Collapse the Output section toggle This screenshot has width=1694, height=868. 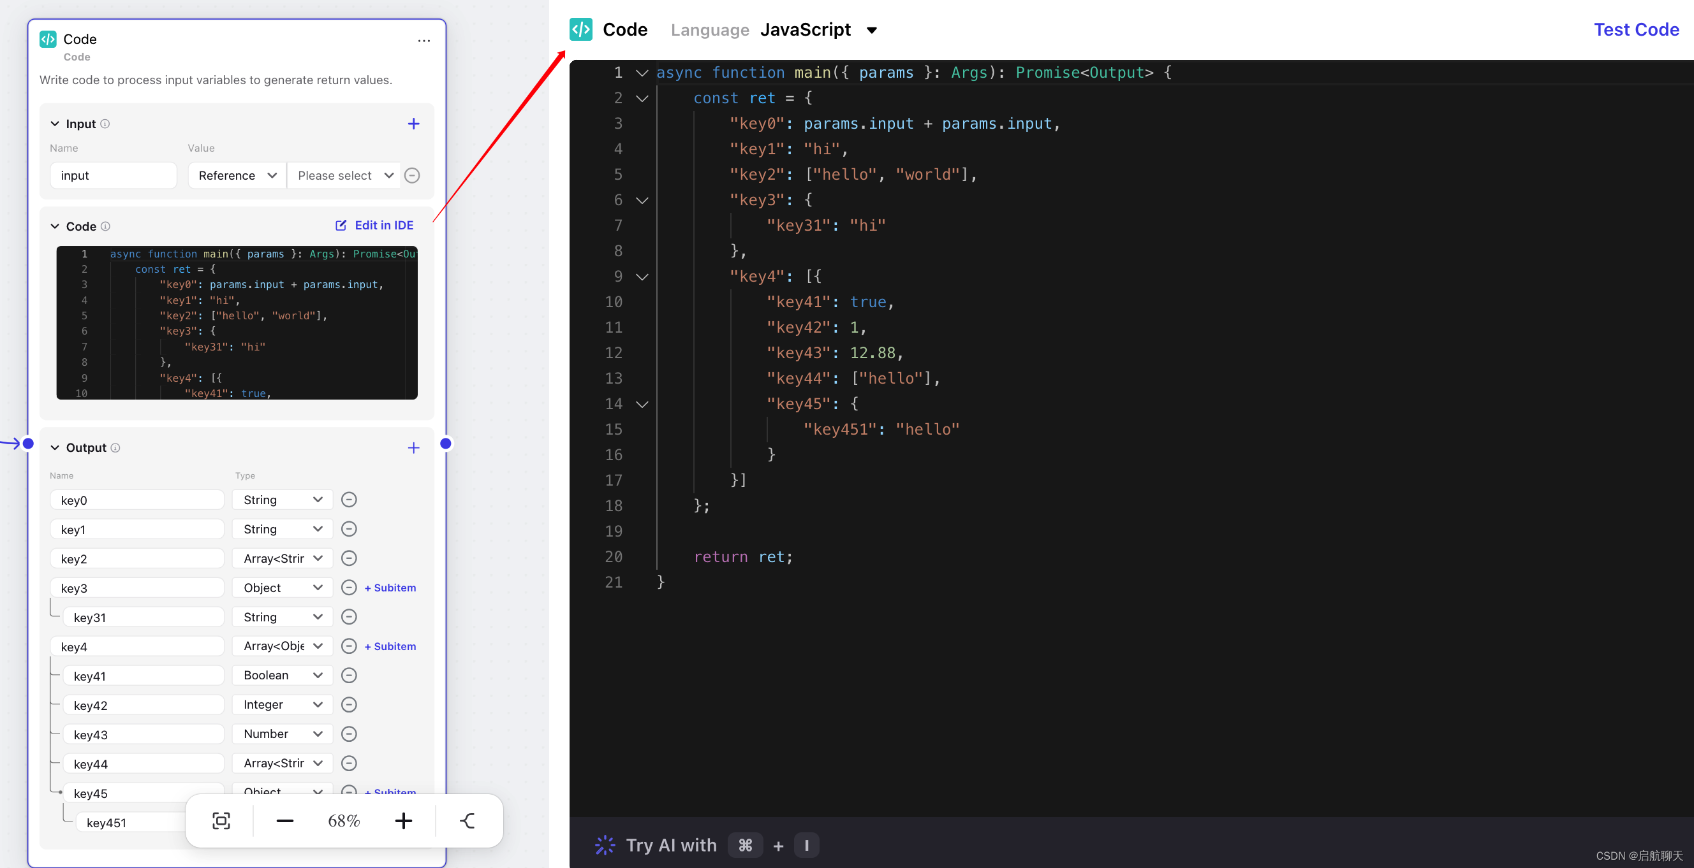(55, 446)
